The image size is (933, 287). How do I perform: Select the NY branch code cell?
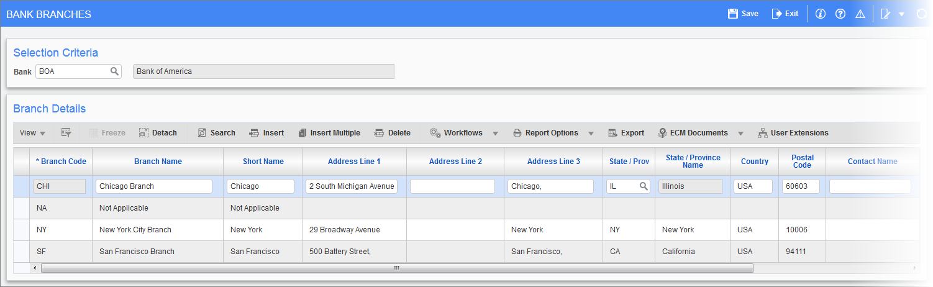[x=61, y=230]
